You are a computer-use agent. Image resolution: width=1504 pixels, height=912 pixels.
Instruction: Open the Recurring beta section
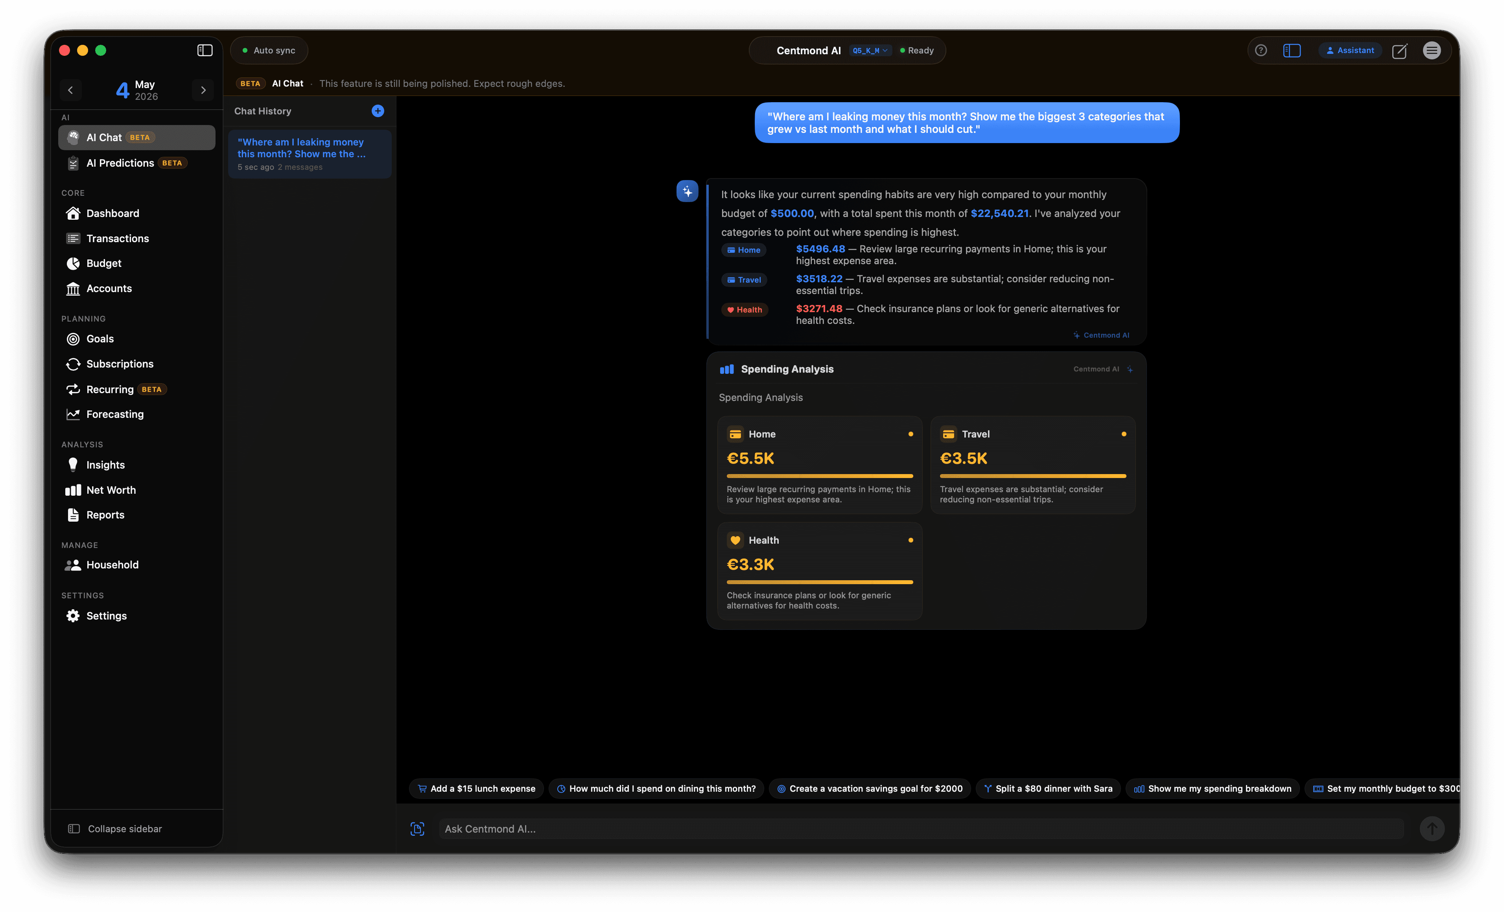click(x=137, y=389)
